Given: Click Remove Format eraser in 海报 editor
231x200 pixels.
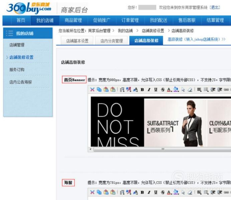Looking at the screenshot, I should [x=190, y=192].
